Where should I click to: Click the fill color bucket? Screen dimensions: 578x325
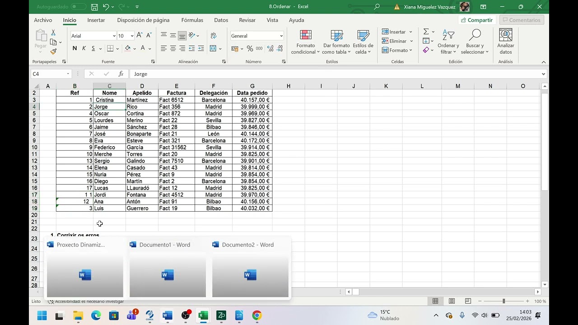pyautogui.click(x=128, y=48)
